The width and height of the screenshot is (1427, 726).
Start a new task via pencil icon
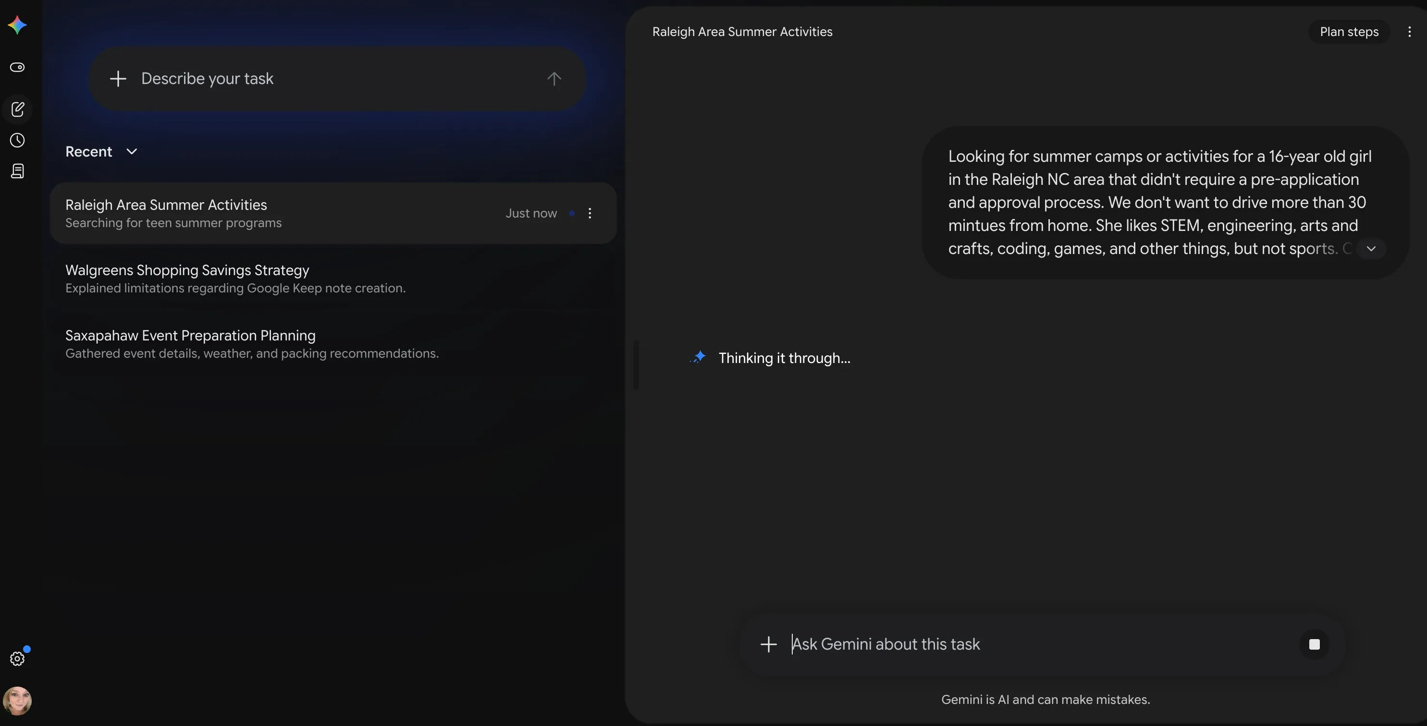[17, 109]
